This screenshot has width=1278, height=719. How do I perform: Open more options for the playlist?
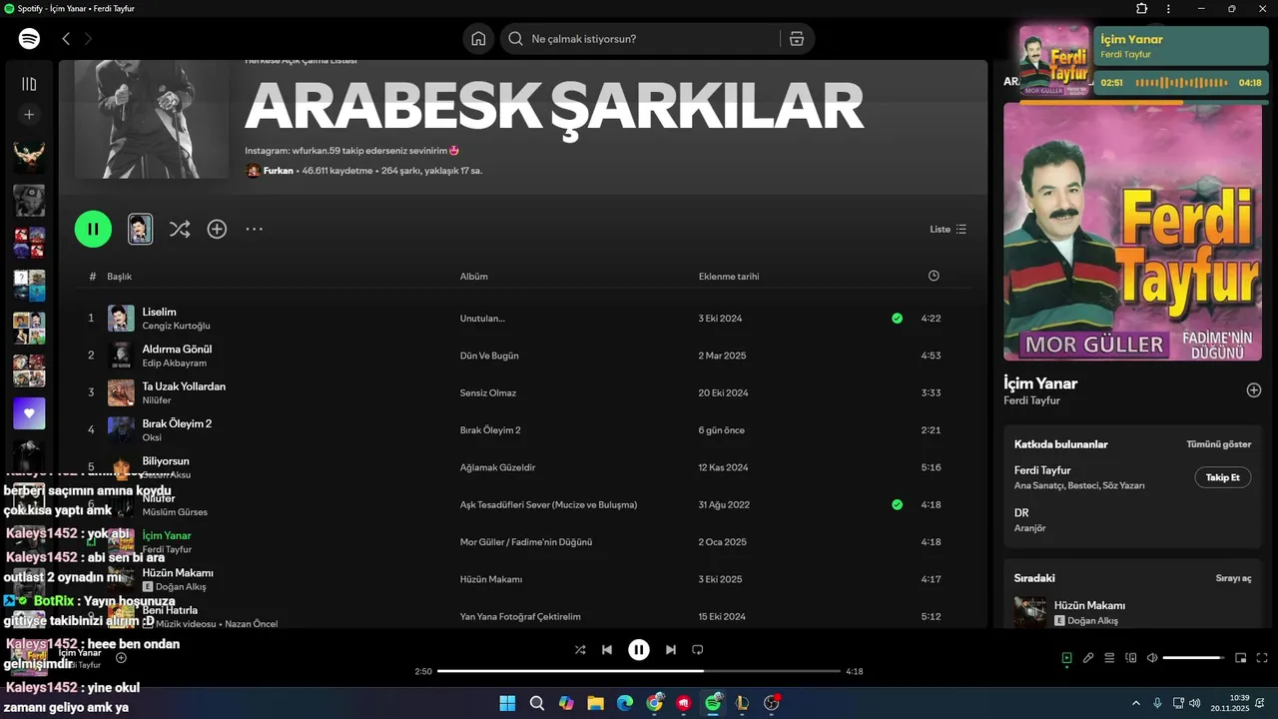[x=255, y=229]
